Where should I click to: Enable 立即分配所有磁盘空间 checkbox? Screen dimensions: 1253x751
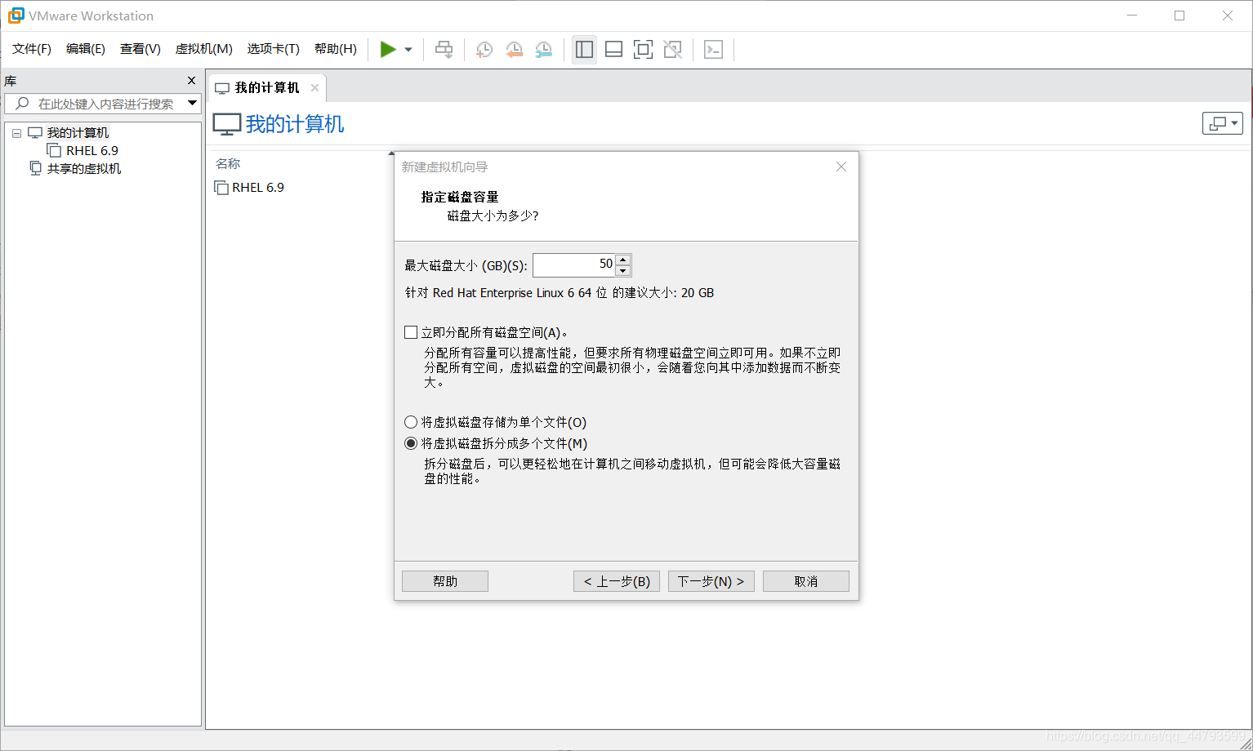(x=411, y=331)
